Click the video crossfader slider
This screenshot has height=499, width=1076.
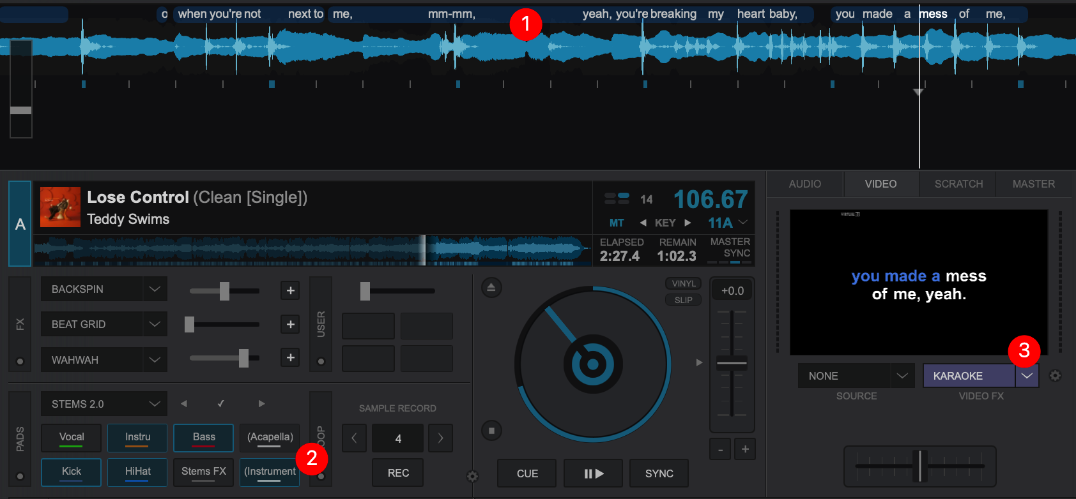coord(920,466)
